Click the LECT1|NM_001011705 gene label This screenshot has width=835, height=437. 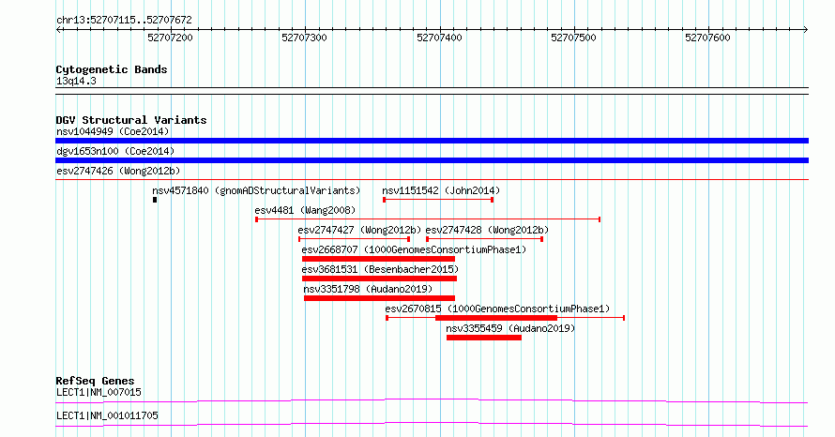(x=107, y=415)
